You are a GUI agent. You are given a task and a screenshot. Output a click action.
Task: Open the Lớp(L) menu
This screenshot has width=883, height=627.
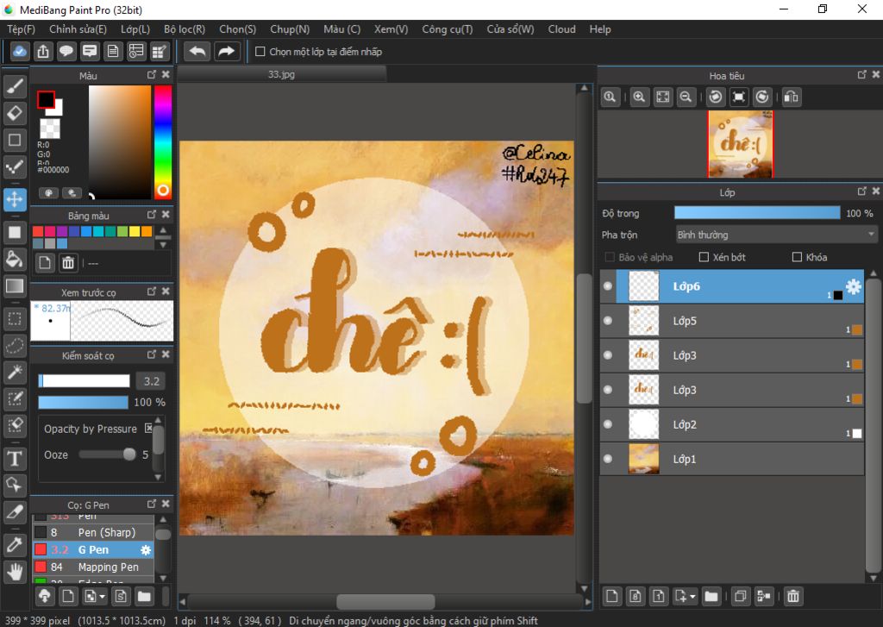[x=135, y=29]
